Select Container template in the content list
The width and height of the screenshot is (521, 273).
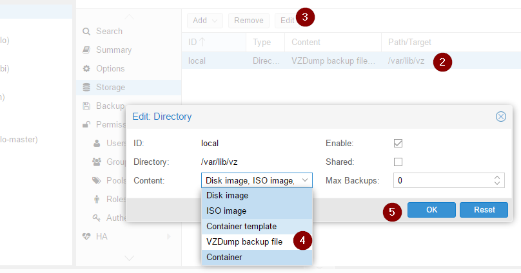[x=257, y=226]
